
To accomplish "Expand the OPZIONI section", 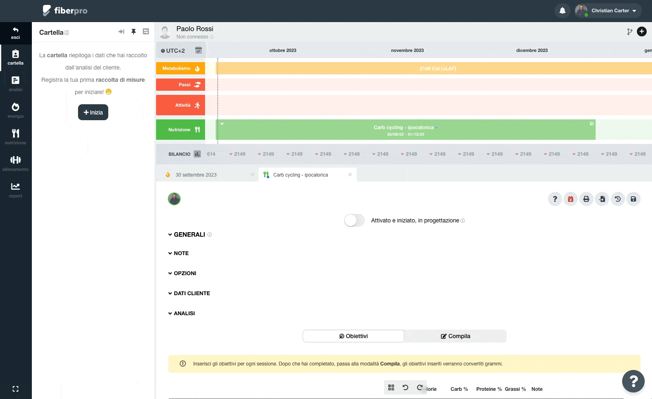I will click(x=182, y=273).
